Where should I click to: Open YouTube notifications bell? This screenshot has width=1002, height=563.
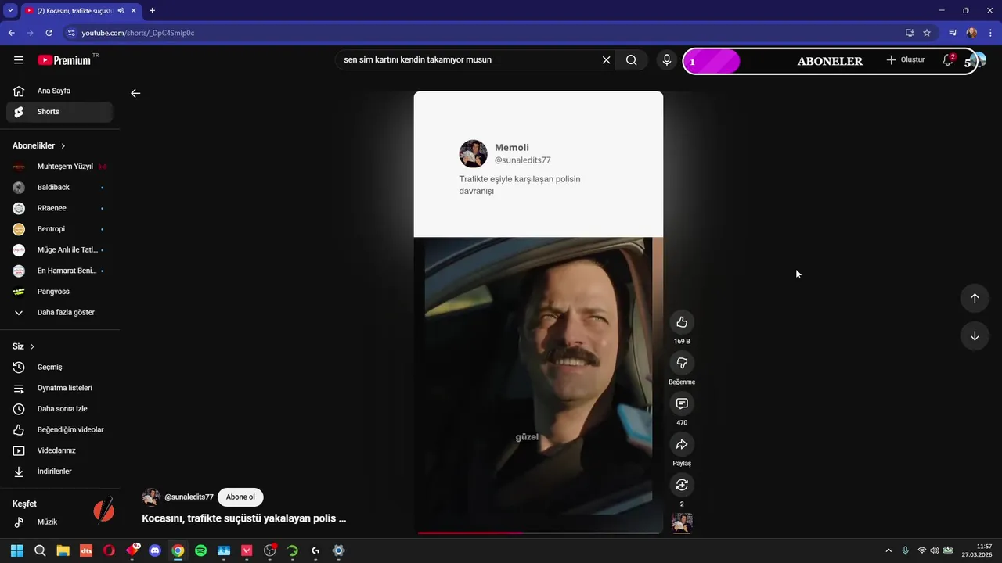pyautogui.click(x=948, y=60)
